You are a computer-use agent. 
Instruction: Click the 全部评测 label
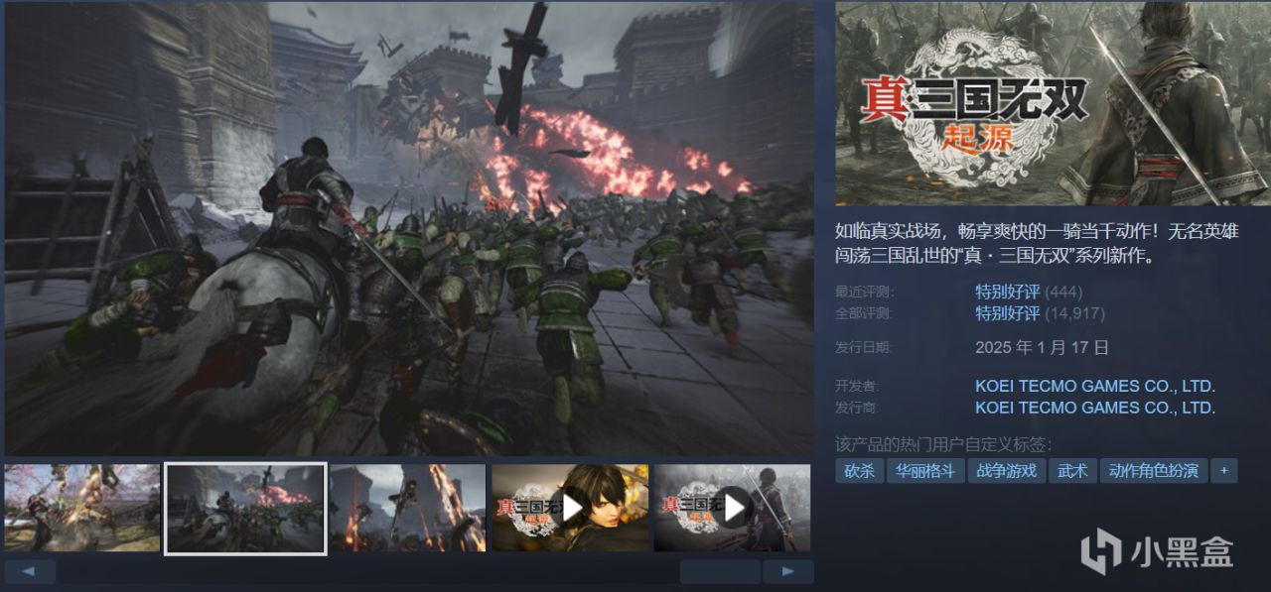(x=864, y=314)
